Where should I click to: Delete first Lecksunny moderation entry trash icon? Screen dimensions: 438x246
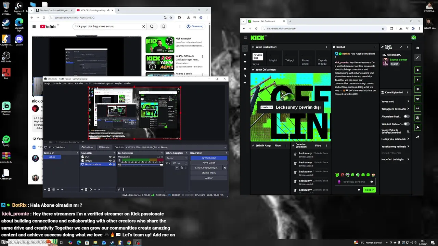[295, 154]
